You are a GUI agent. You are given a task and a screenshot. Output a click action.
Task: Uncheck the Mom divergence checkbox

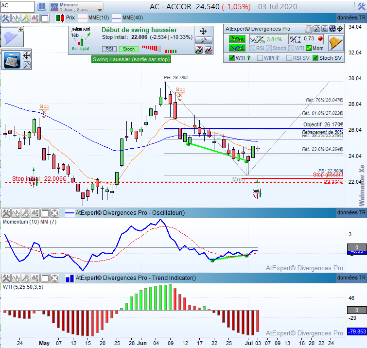(x=309, y=48)
